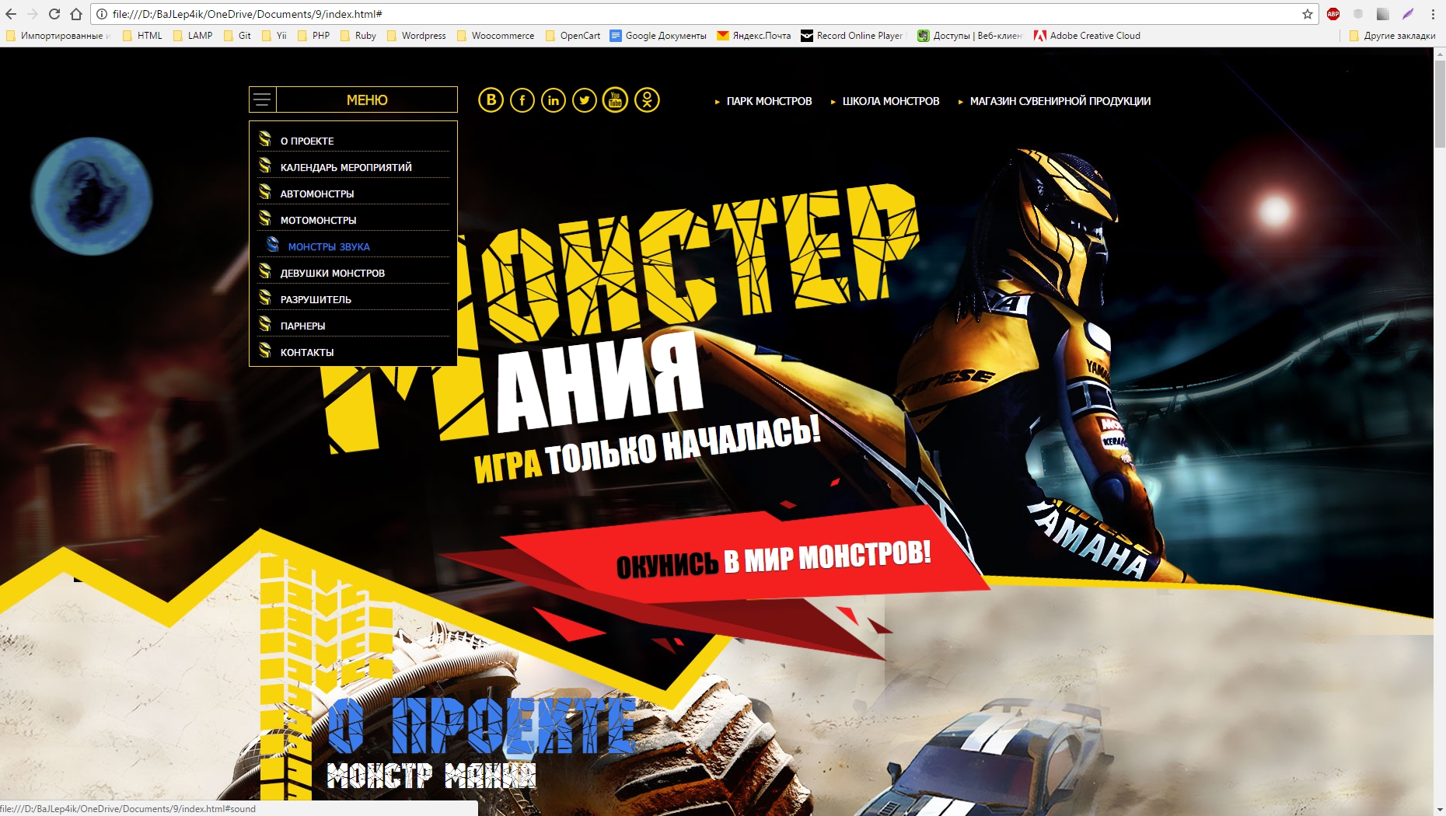1446x816 pixels.
Task: Open Другие закладки folder
Action: pos(1392,36)
